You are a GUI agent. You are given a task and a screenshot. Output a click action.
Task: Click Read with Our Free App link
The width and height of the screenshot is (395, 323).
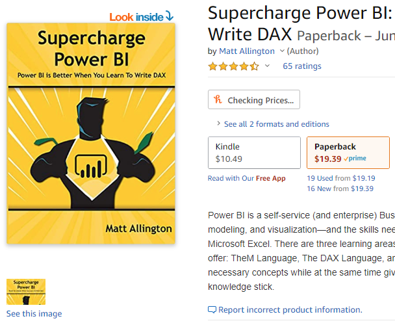246,178
